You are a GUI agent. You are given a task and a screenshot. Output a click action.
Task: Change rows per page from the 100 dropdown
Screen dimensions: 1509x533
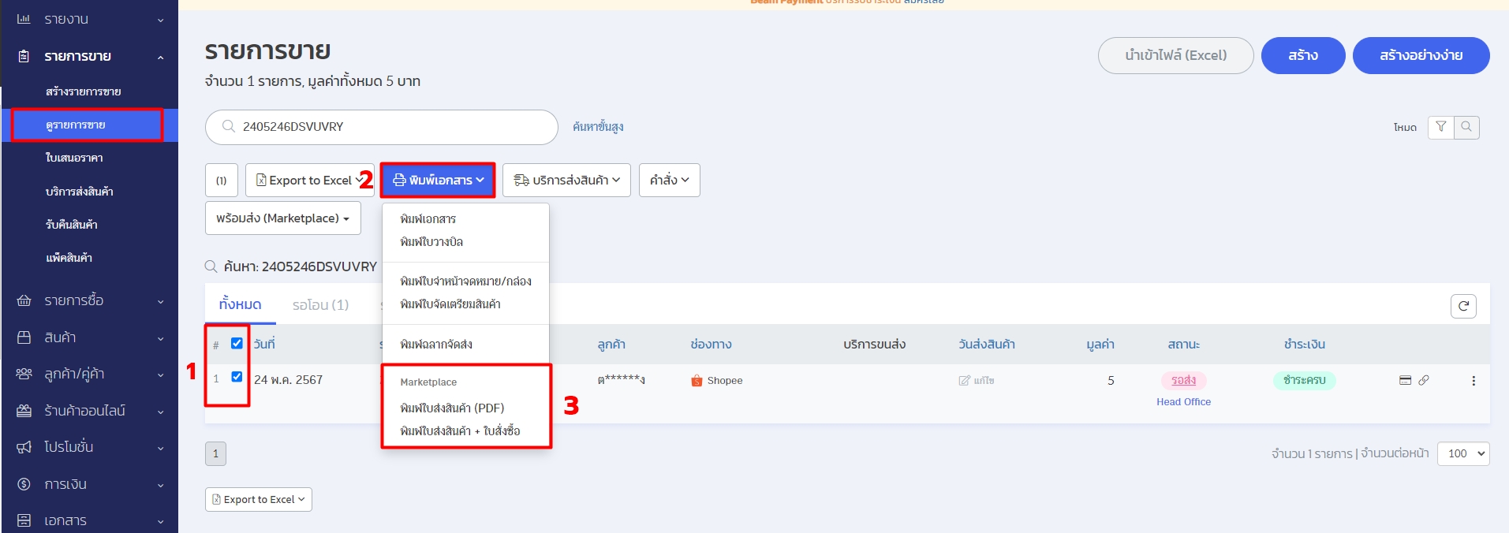point(1463,453)
